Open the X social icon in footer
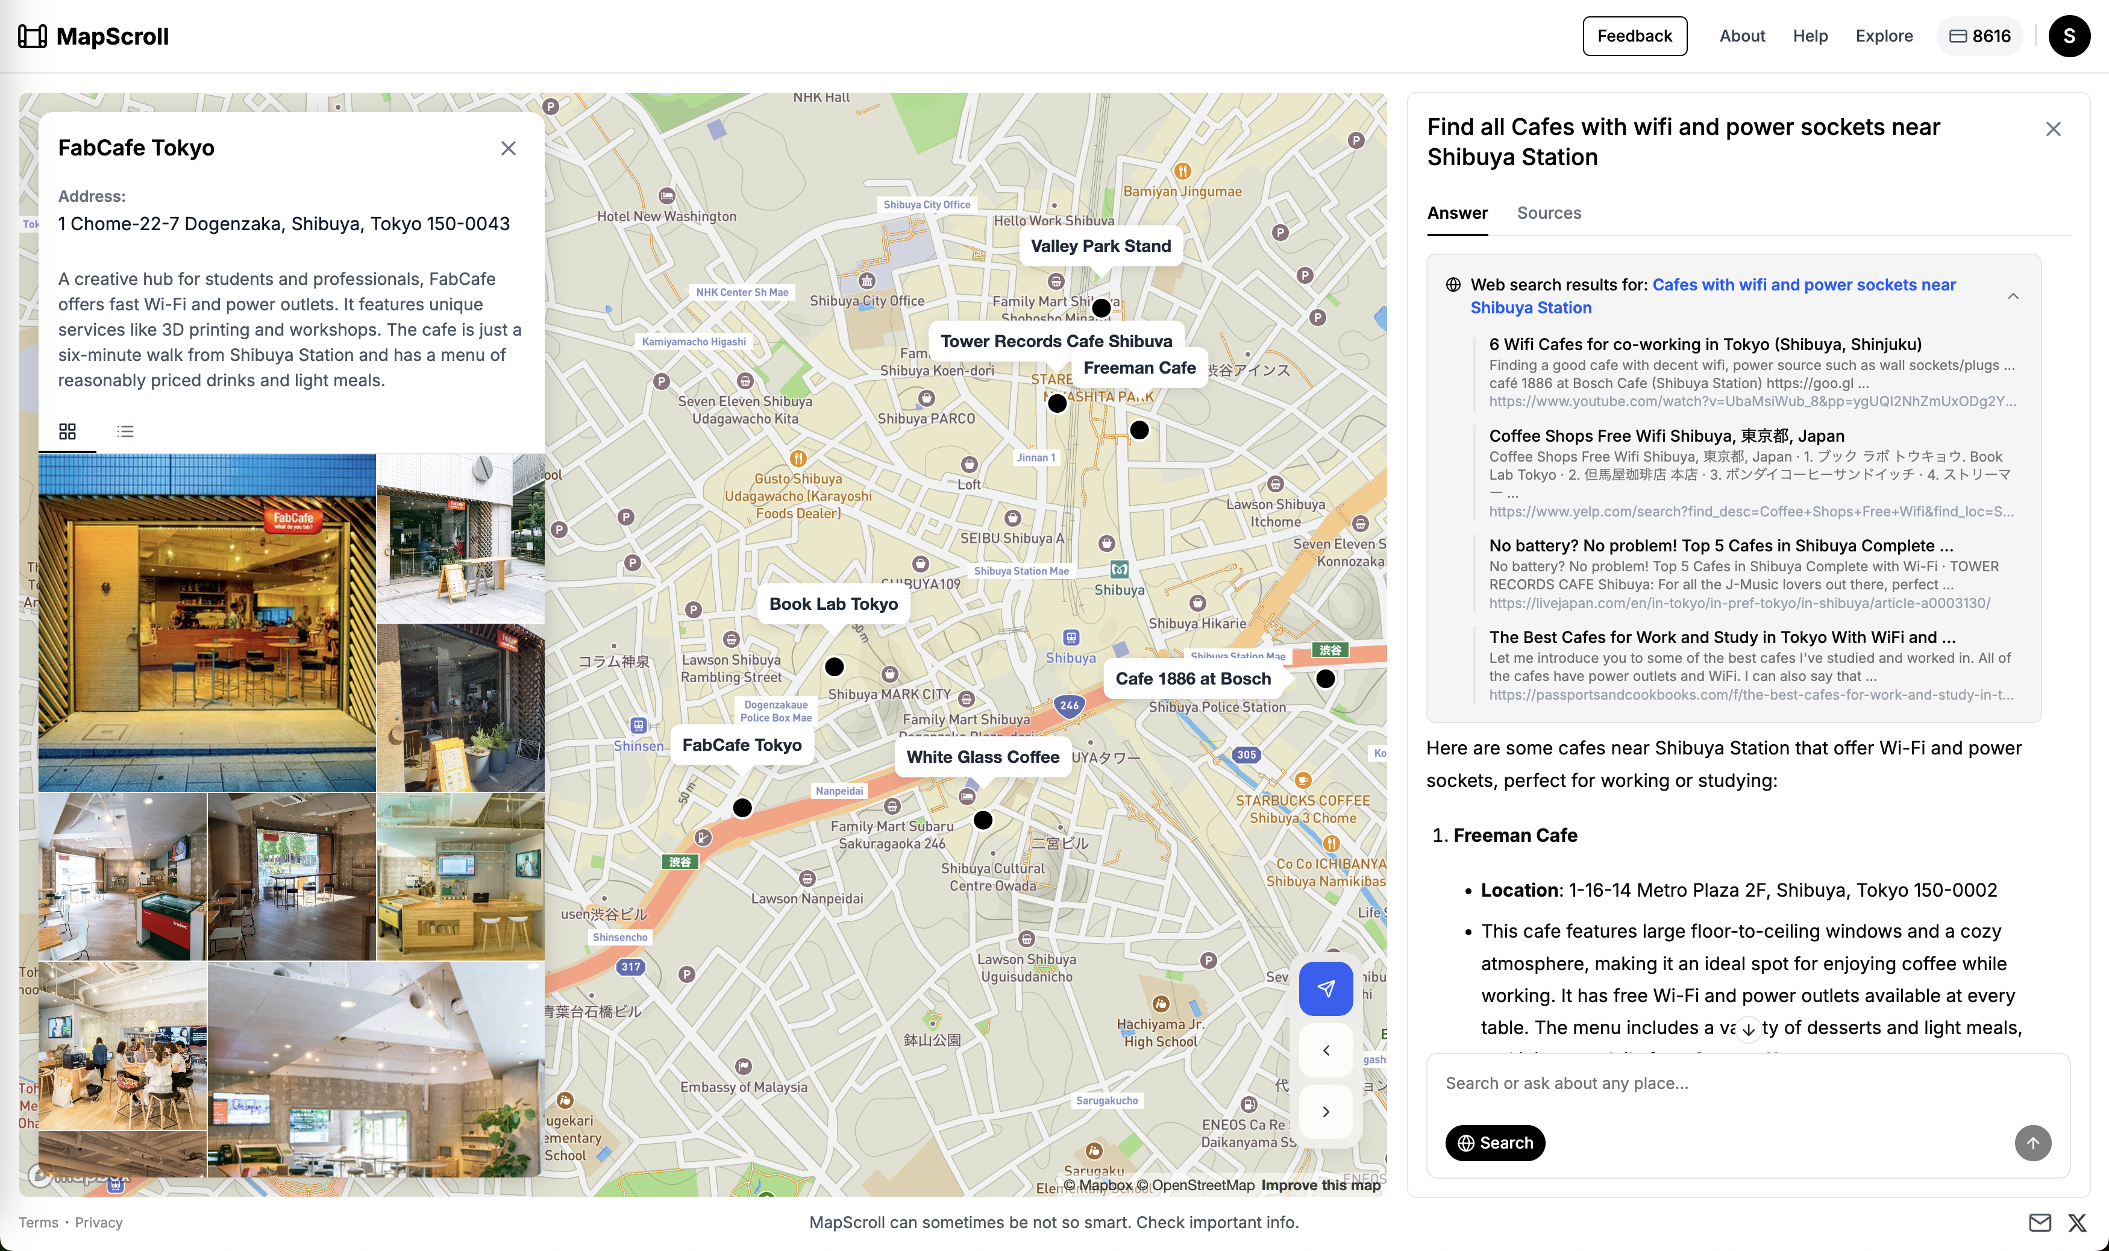Viewport: 2109px width, 1251px height. click(2077, 1222)
